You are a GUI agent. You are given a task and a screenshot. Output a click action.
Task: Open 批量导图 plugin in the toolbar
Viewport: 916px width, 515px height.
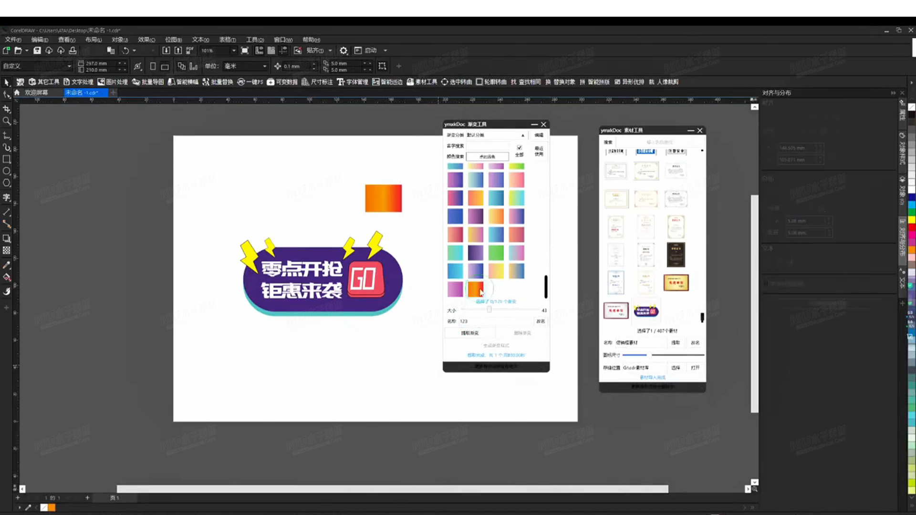(x=148, y=82)
